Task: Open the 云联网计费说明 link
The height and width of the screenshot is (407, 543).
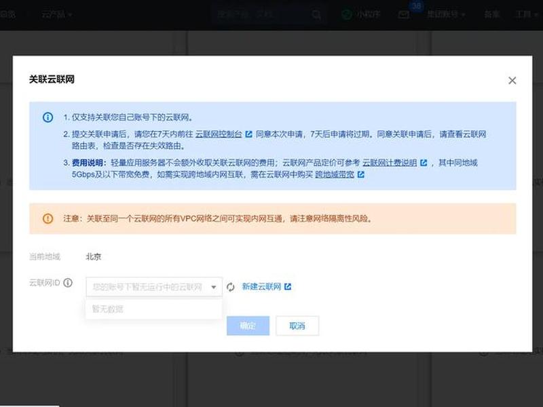Action: click(390, 163)
